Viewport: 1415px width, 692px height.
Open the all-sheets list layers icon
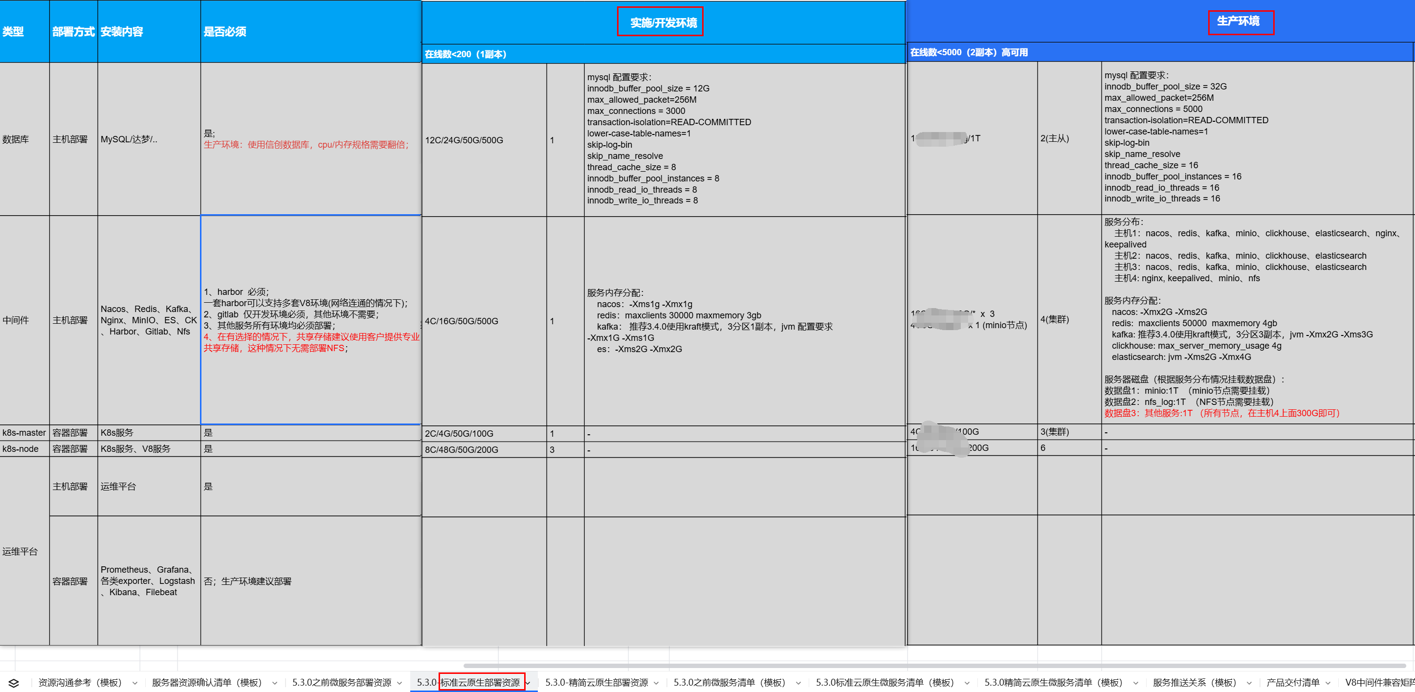click(14, 683)
